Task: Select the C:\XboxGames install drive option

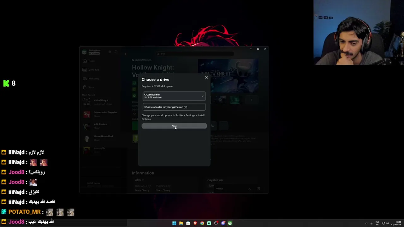Action: [x=174, y=96]
